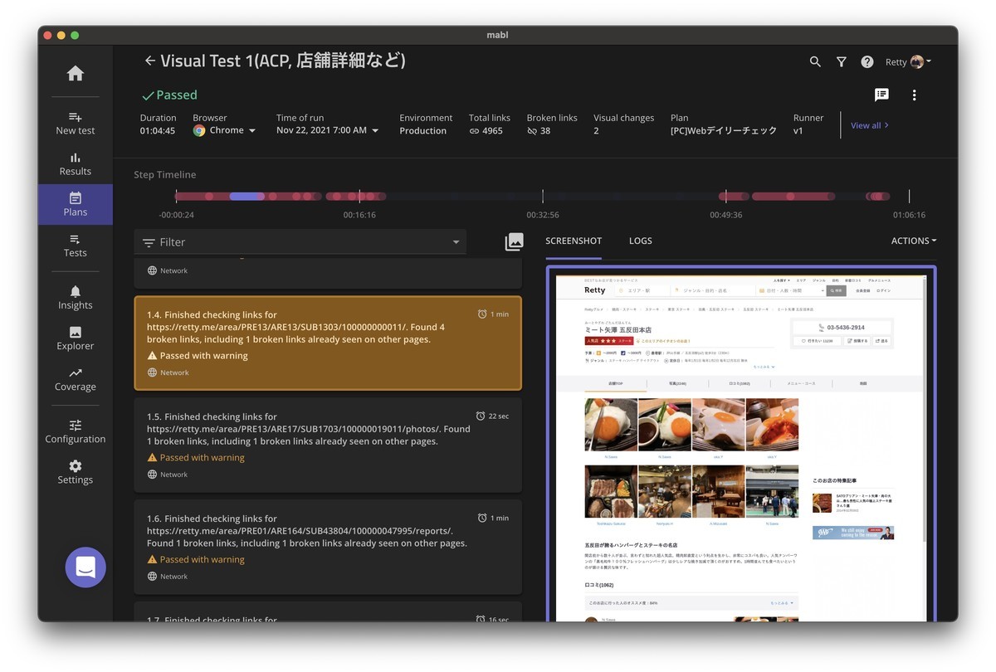Open Results in sidebar
Screen dimensions: 996x672
coord(76,163)
